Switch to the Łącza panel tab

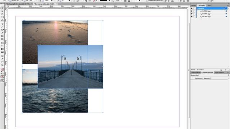point(208,6)
